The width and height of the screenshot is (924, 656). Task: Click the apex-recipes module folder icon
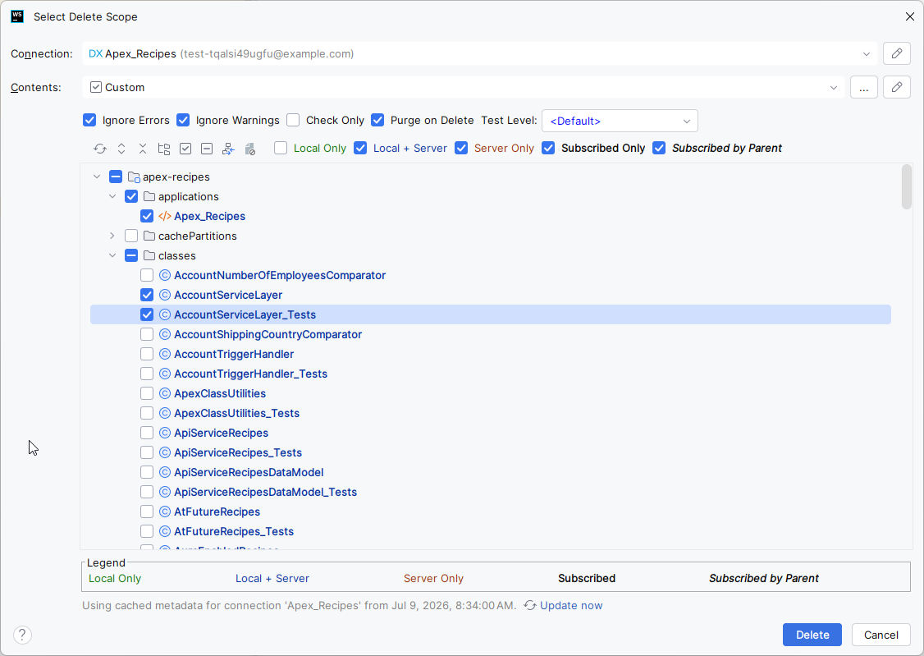tap(134, 177)
